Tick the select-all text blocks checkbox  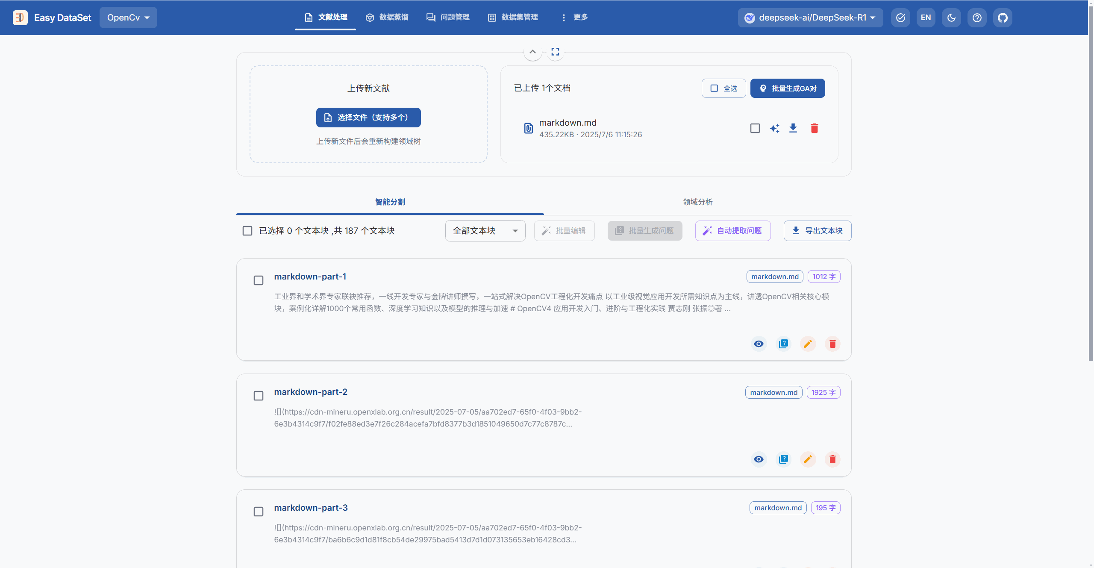tap(247, 231)
